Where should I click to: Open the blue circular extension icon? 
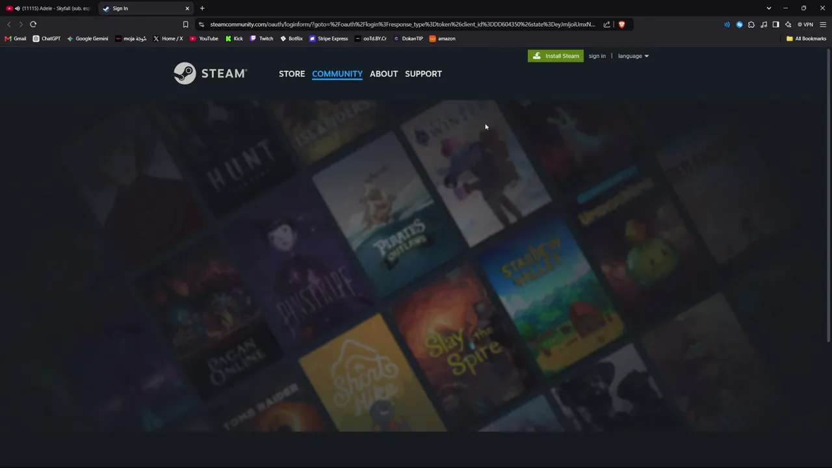pos(739,25)
